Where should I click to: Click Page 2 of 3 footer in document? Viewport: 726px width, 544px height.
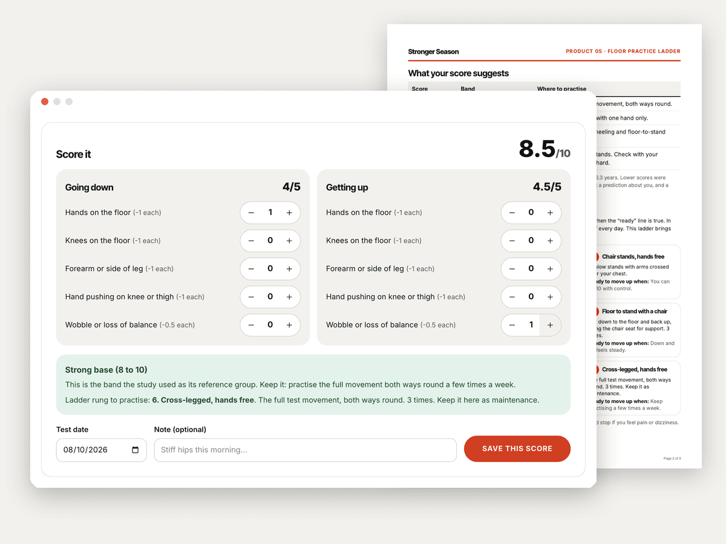click(x=672, y=459)
